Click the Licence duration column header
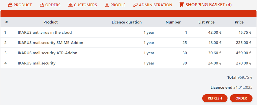The height and width of the screenshot is (105, 257). pos(127,22)
